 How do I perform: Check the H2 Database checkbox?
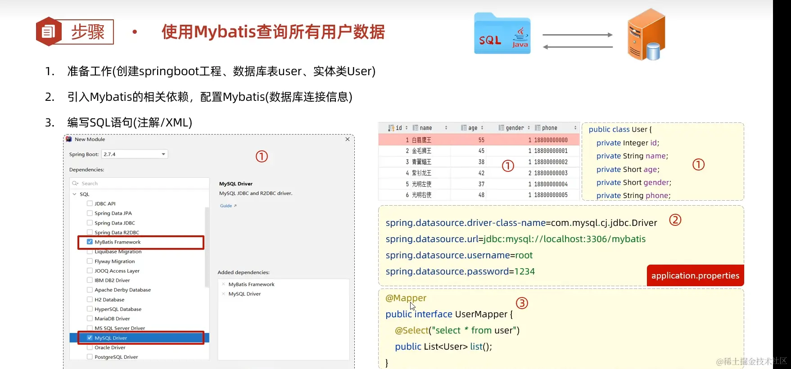(x=90, y=300)
